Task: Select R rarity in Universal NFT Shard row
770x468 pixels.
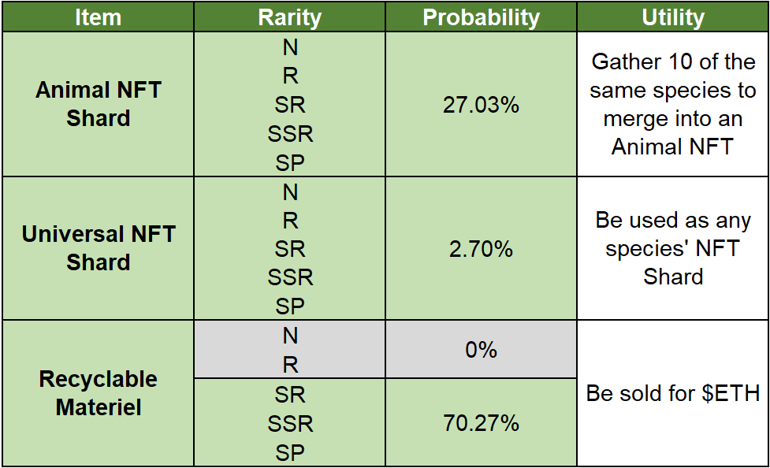Action: click(290, 221)
